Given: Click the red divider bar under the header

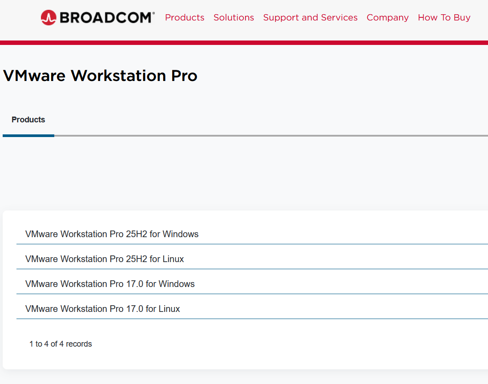Looking at the screenshot, I should (244, 43).
